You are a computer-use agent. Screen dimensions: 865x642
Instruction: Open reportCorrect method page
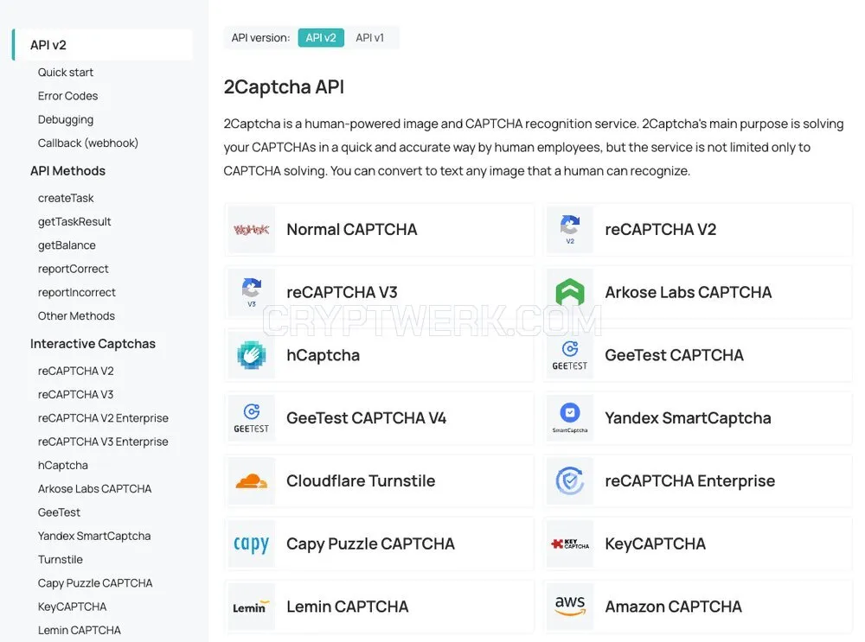click(74, 269)
